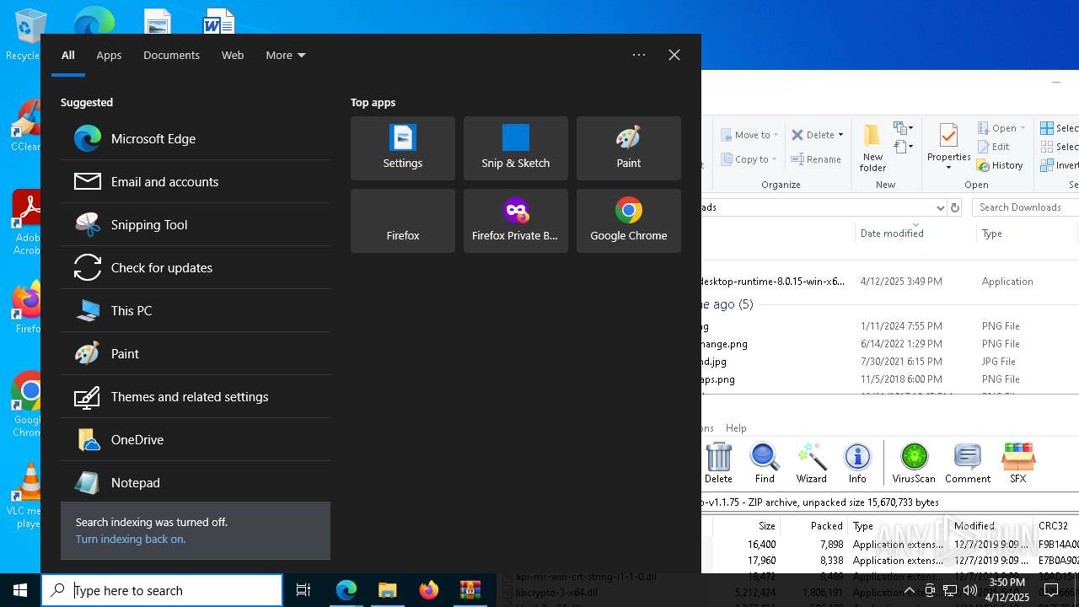Sort WinRAR list by Packed column
The image size is (1079, 607).
point(814,525)
